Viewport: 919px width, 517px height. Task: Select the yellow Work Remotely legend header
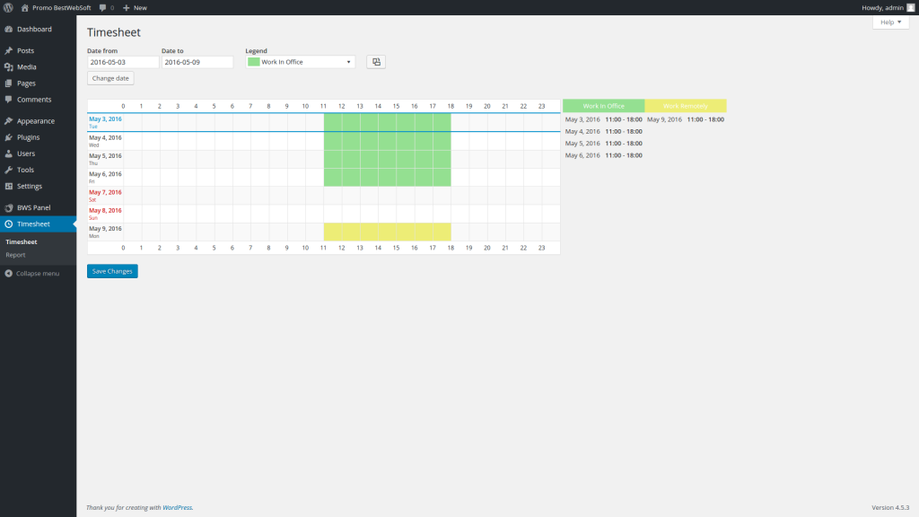[685, 106]
